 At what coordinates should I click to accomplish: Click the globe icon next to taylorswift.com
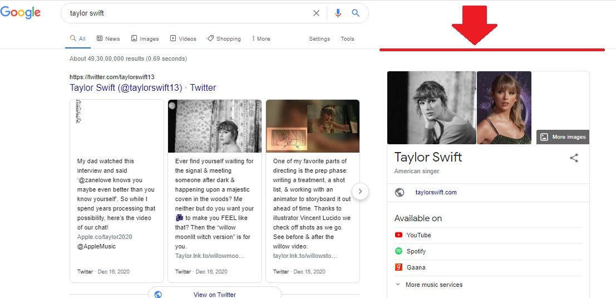pyautogui.click(x=400, y=192)
